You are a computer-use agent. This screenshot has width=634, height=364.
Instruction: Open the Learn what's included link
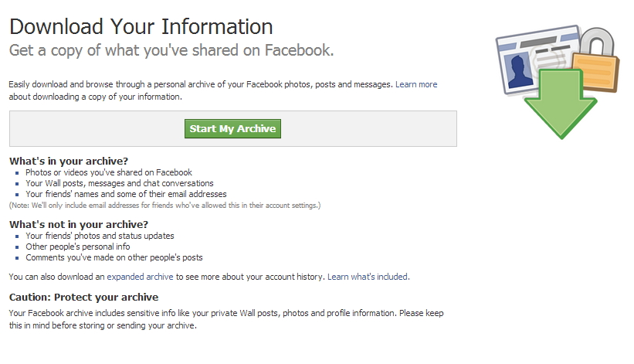368,276
